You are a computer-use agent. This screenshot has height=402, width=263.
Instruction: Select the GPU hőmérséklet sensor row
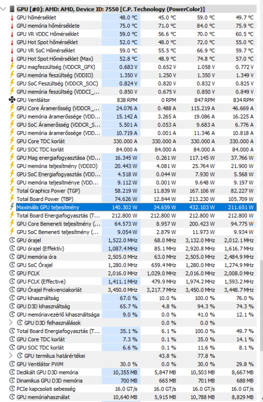133,18
